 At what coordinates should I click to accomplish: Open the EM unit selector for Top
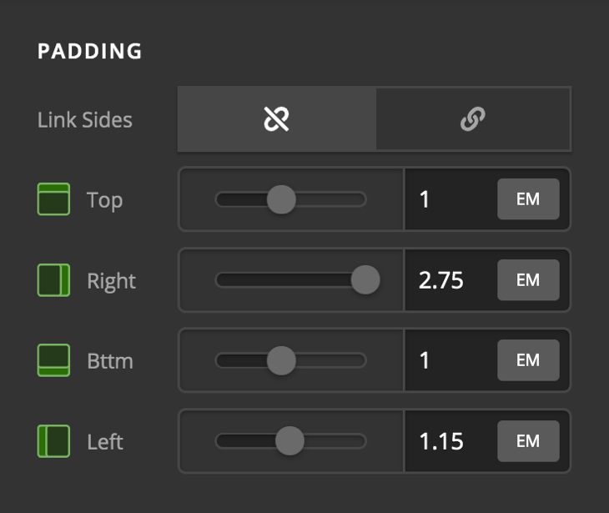click(x=528, y=200)
